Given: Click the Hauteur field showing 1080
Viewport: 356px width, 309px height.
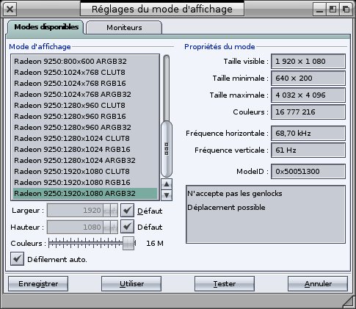Looking at the screenshot, I should (x=76, y=227).
